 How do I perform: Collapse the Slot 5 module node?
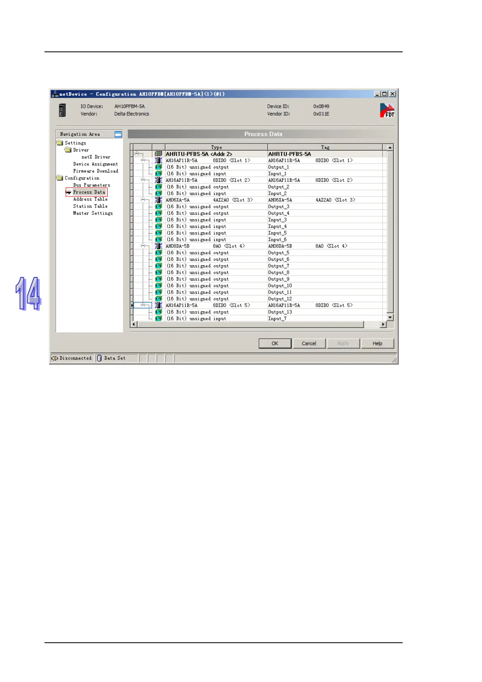(x=143, y=305)
